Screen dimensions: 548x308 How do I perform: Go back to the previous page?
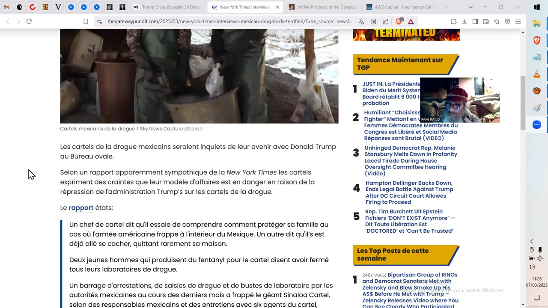click(8, 21)
